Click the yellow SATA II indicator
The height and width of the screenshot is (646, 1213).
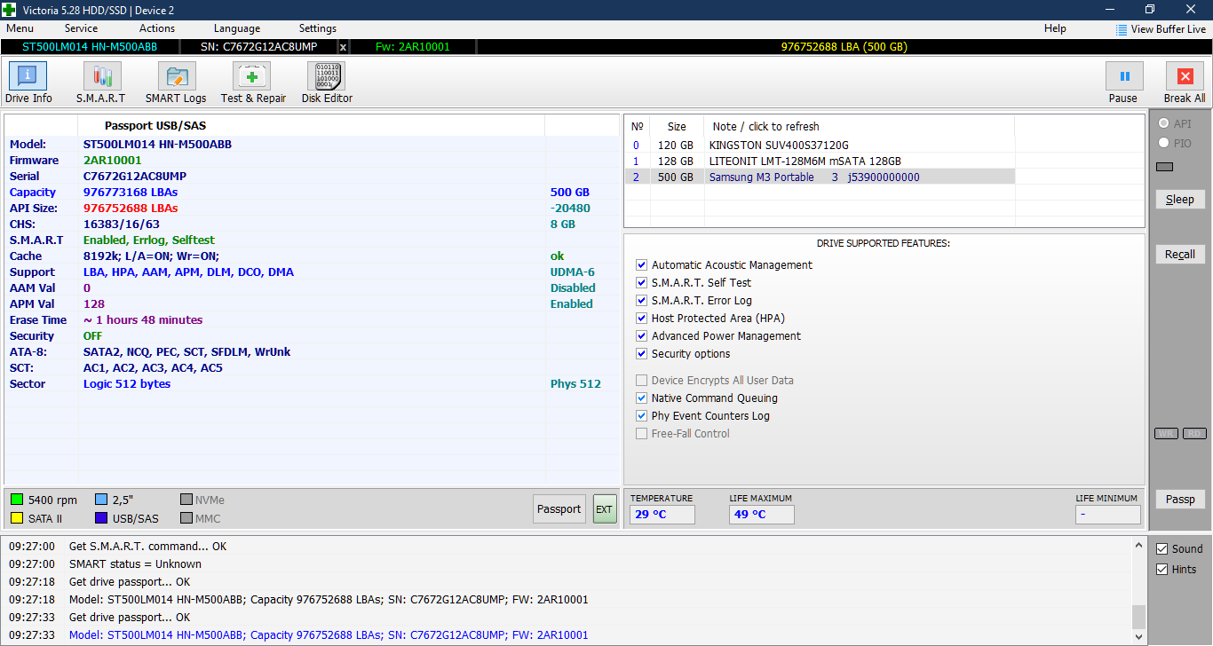(x=17, y=518)
